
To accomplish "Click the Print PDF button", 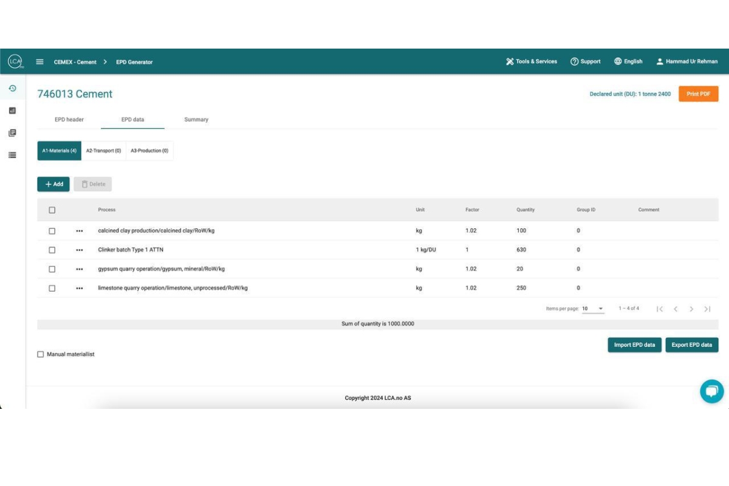I will coord(699,94).
